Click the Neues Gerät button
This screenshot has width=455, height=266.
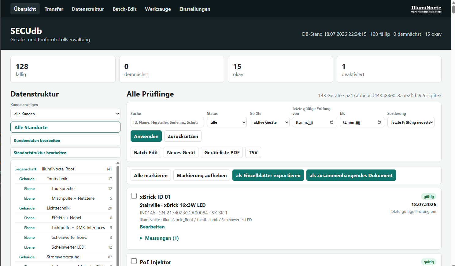click(181, 152)
